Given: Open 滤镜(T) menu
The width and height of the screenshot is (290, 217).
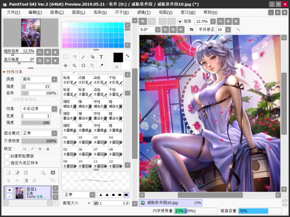Looking at the screenshot, I should (144, 12).
